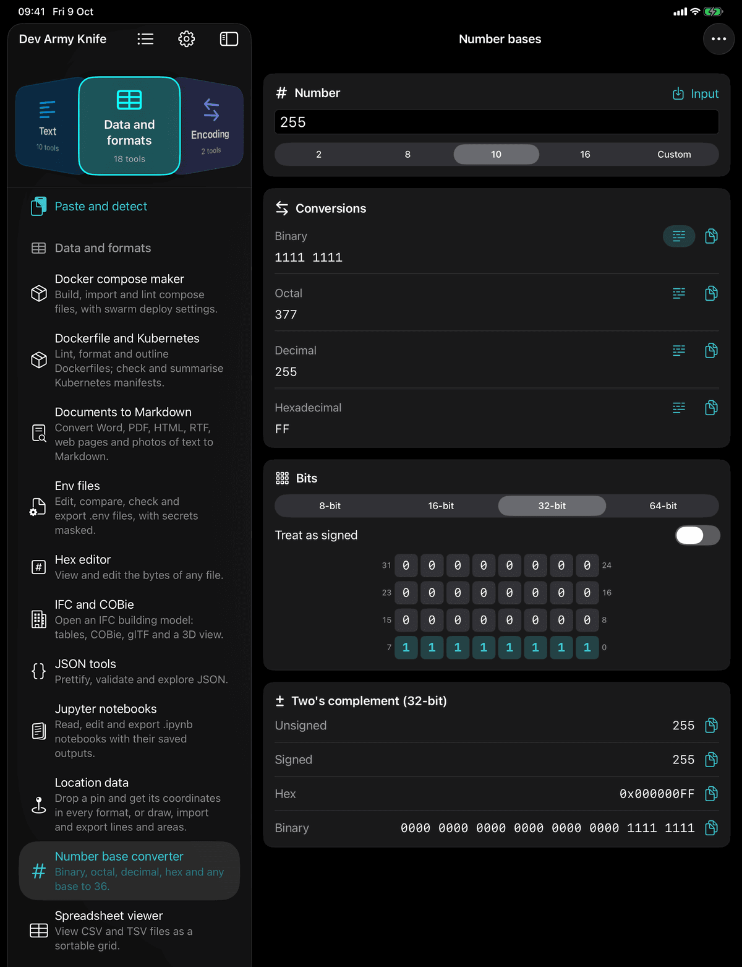Click the JSON tools braces icon
The image size is (742, 967).
click(39, 671)
